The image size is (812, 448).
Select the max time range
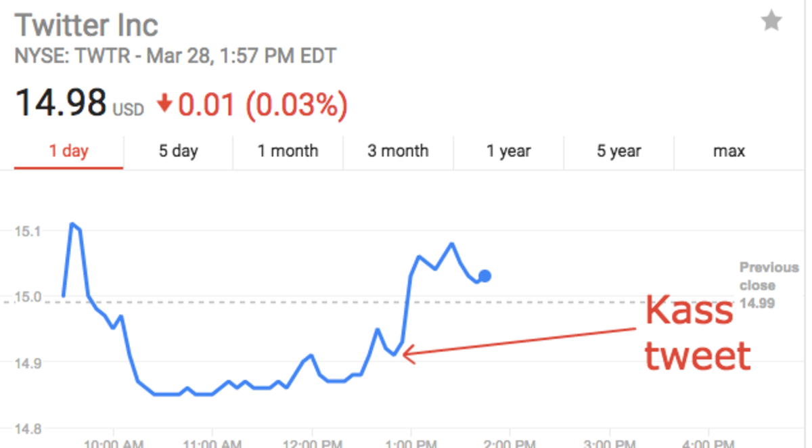coord(729,152)
